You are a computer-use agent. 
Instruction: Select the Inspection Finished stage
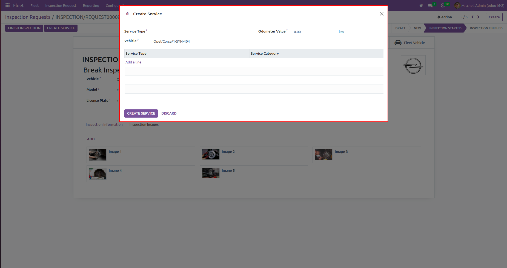pyautogui.click(x=486, y=28)
